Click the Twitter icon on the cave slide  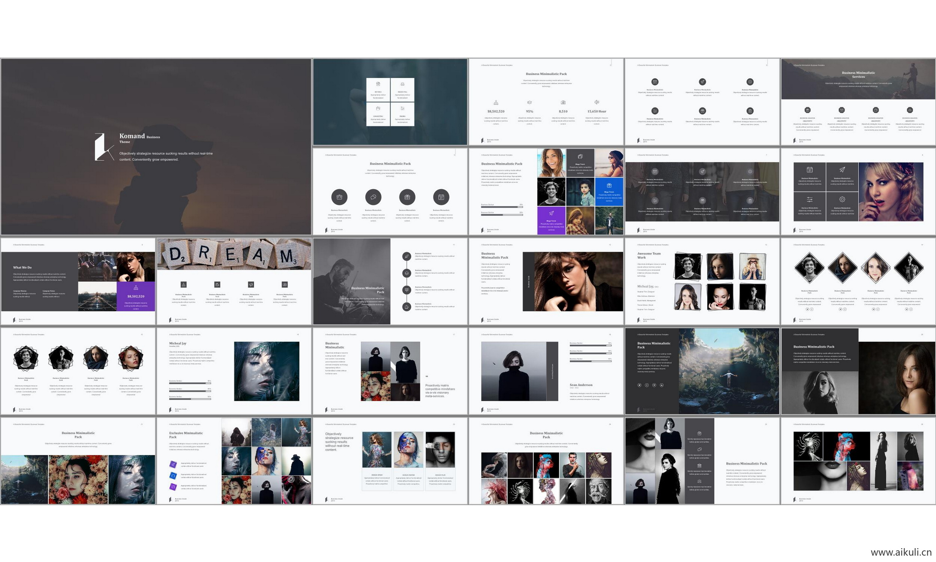[x=639, y=385]
